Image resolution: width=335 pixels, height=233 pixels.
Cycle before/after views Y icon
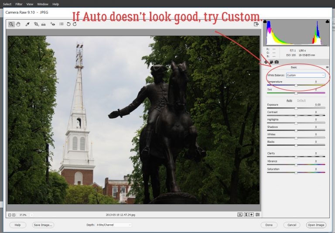(x=240, y=214)
